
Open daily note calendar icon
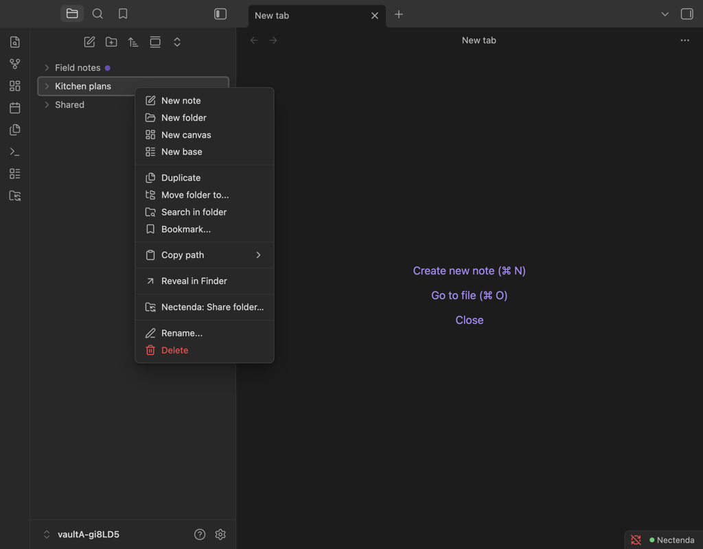[15, 108]
